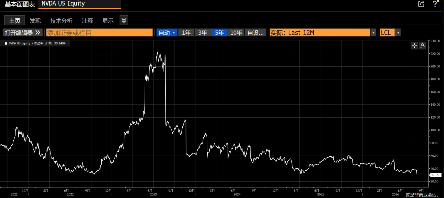Click the 实际: Last 12M field
444x198 pixels.
pyautogui.click(x=320, y=33)
